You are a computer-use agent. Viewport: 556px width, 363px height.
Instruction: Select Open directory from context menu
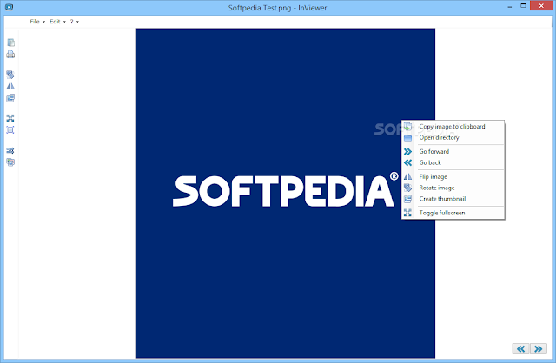click(x=453, y=137)
